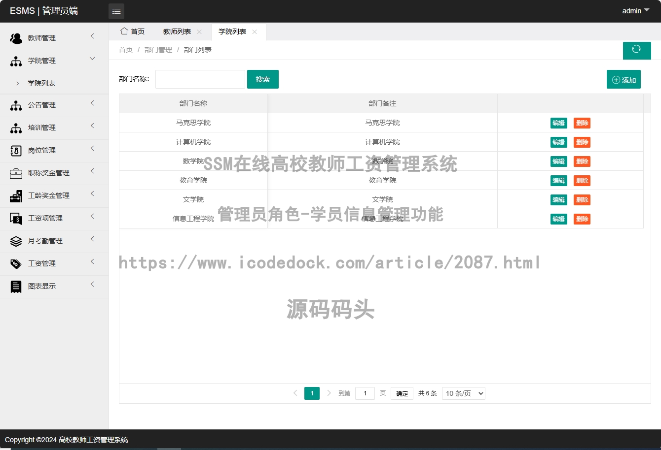Delete the 教育学院 row
The height and width of the screenshot is (450, 661).
(582, 181)
